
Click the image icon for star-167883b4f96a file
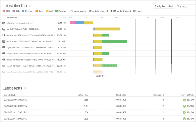[x=4, y=53]
